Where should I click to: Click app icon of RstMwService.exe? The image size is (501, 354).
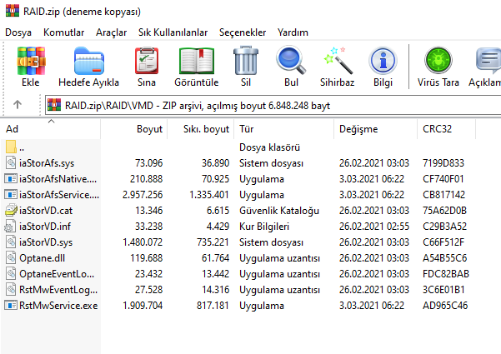click(11, 305)
